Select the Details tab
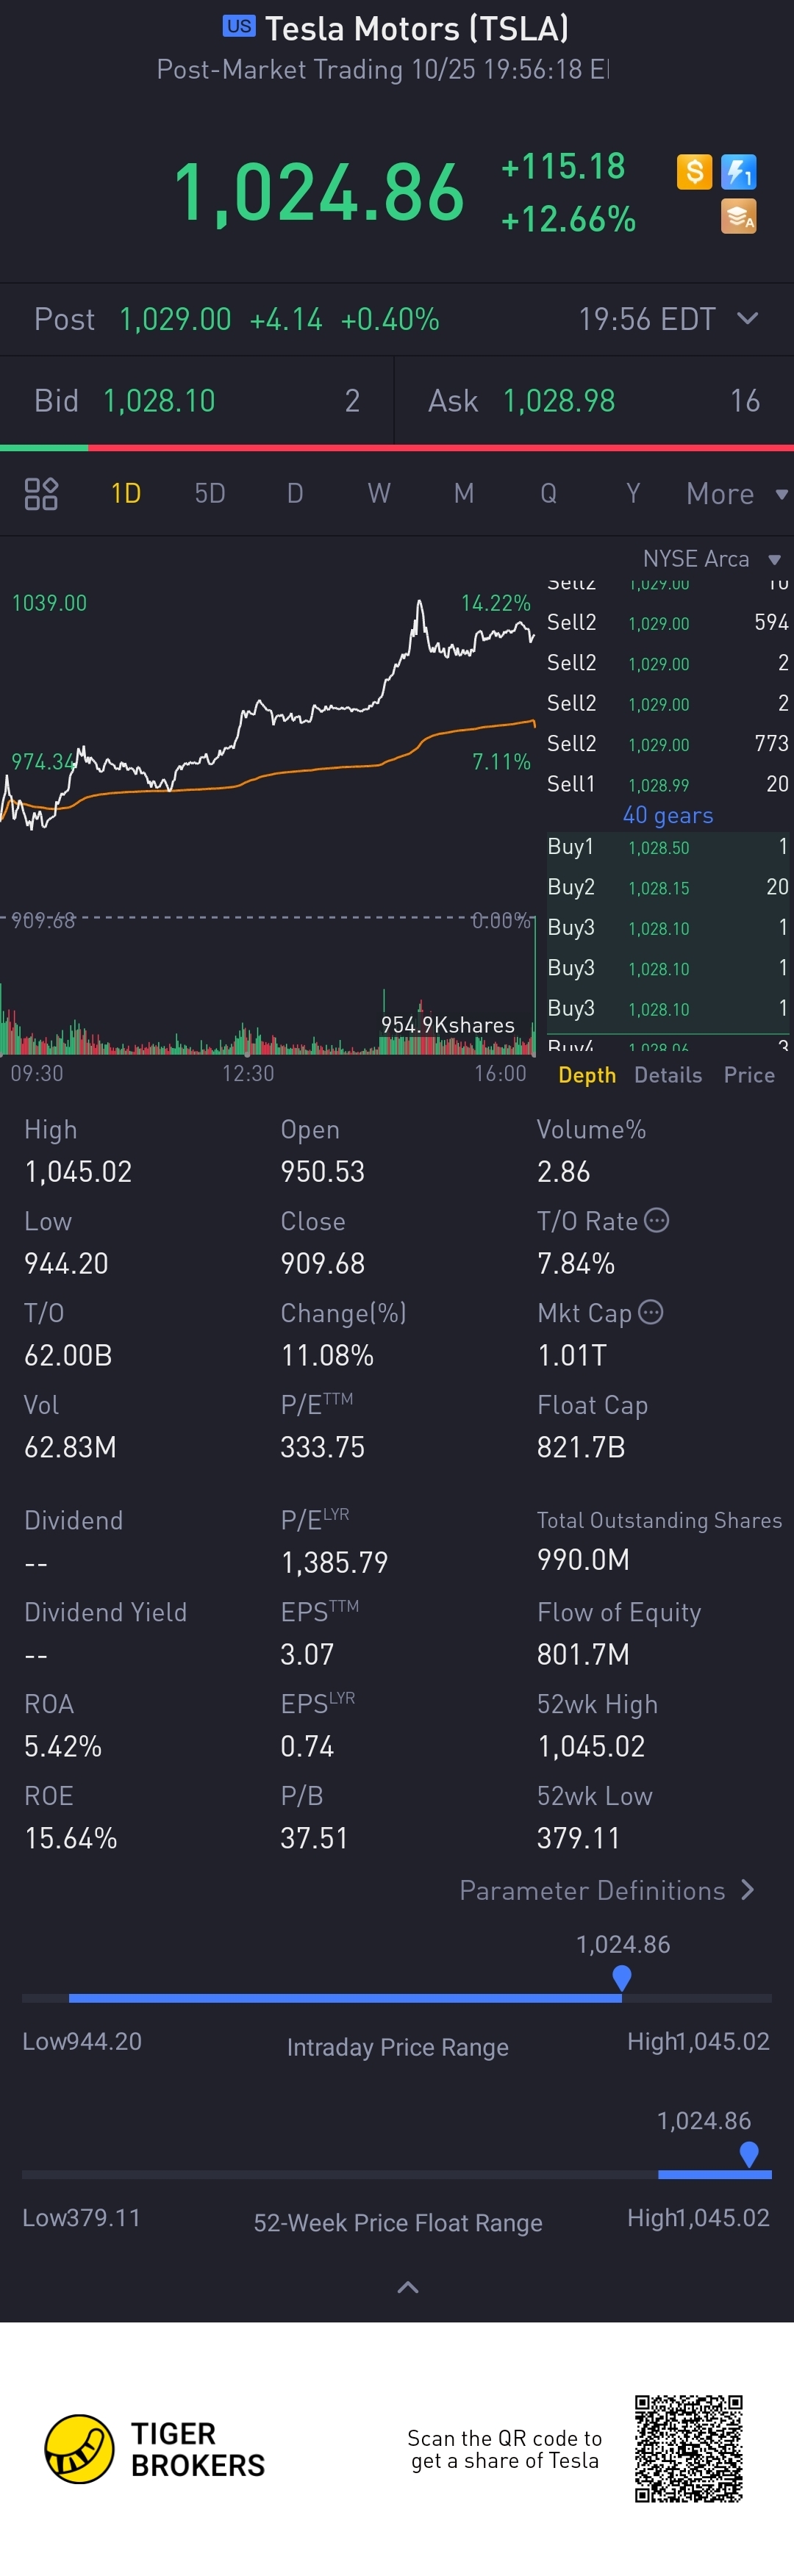The height and width of the screenshot is (2576, 794). (x=668, y=1075)
